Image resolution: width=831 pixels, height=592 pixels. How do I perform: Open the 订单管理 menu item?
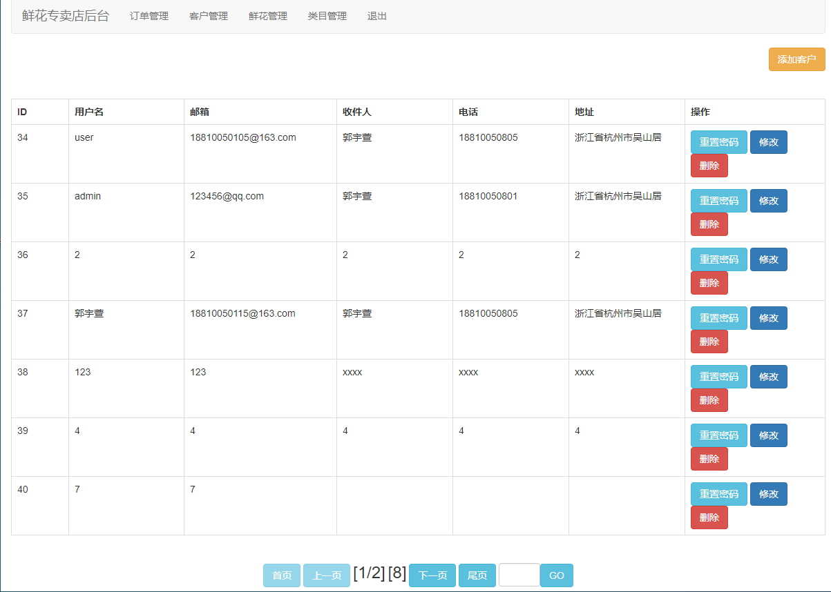pyautogui.click(x=149, y=16)
